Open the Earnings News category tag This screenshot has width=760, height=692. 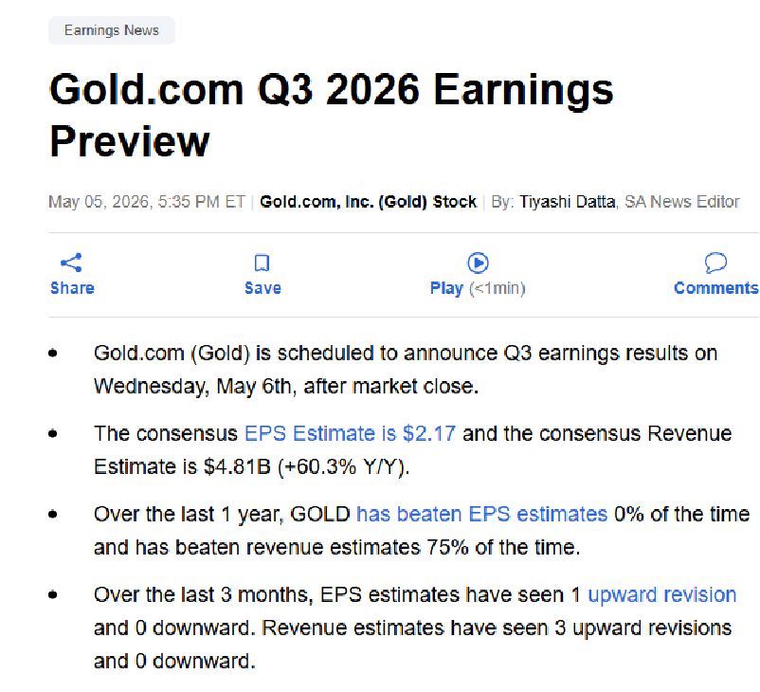112,30
